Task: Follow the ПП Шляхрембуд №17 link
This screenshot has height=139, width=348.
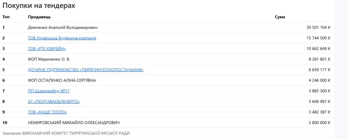Action: [49, 91]
